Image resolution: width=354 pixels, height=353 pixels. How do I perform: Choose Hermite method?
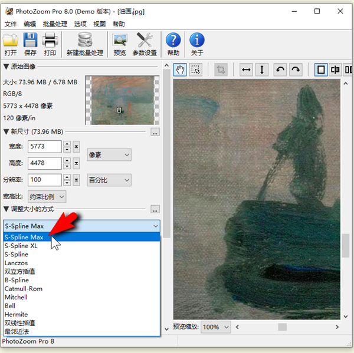click(82, 314)
